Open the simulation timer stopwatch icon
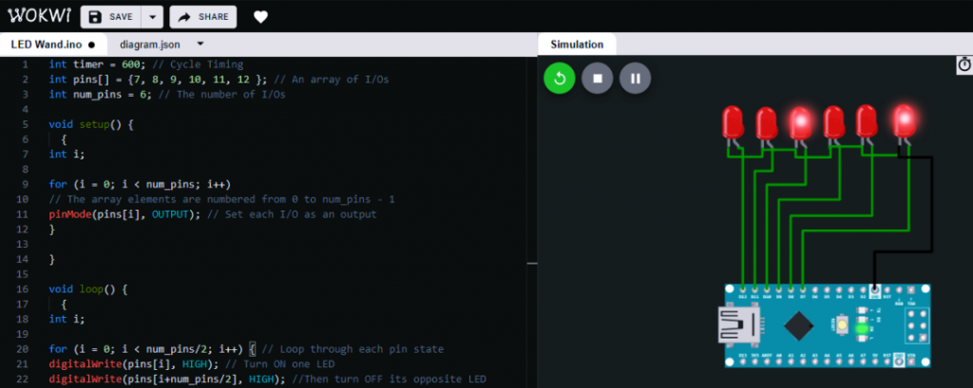Viewport: 973px width, 388px height. coord(963,65)
